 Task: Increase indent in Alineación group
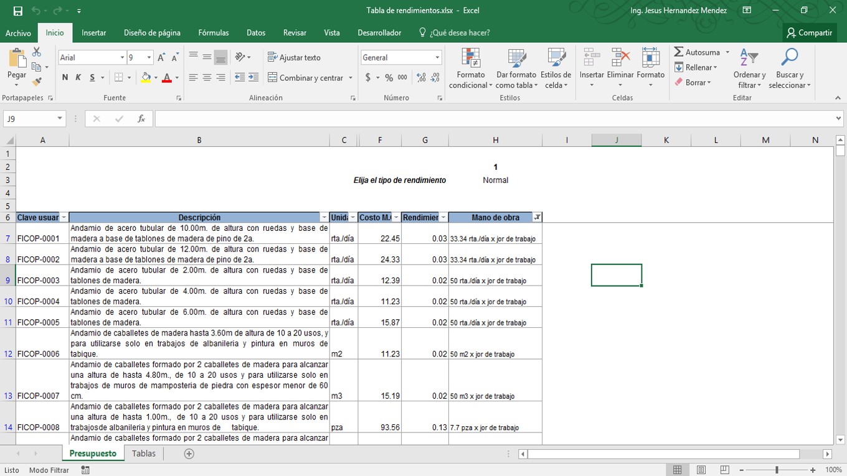tap(253, 78)
